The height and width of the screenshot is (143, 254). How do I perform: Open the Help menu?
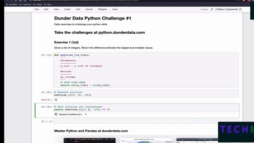[115, 9]
